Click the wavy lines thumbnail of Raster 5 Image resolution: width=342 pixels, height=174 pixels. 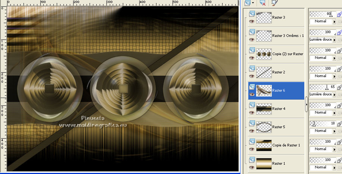[x=264, y=127]
